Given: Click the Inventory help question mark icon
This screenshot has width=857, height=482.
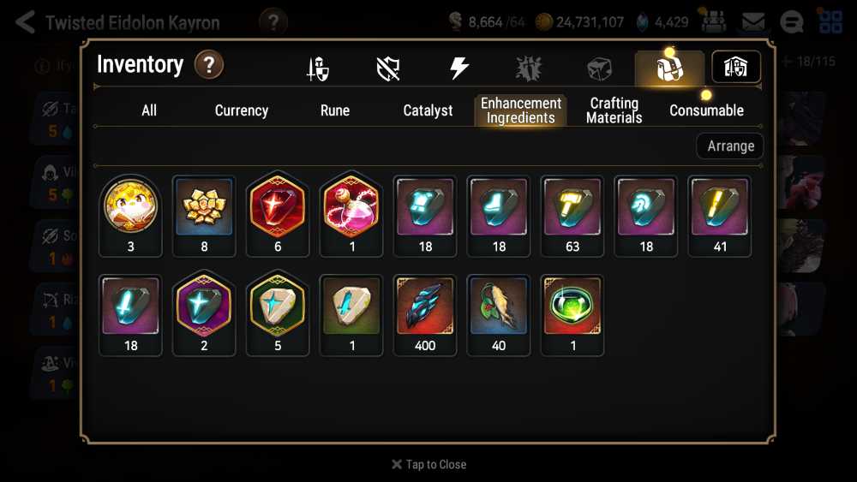Looking at the screenshot, I should coord(209,65).
